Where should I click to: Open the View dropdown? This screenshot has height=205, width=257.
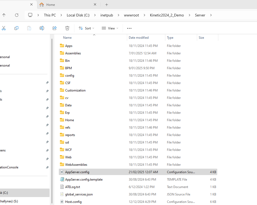(x=109, y=28)
